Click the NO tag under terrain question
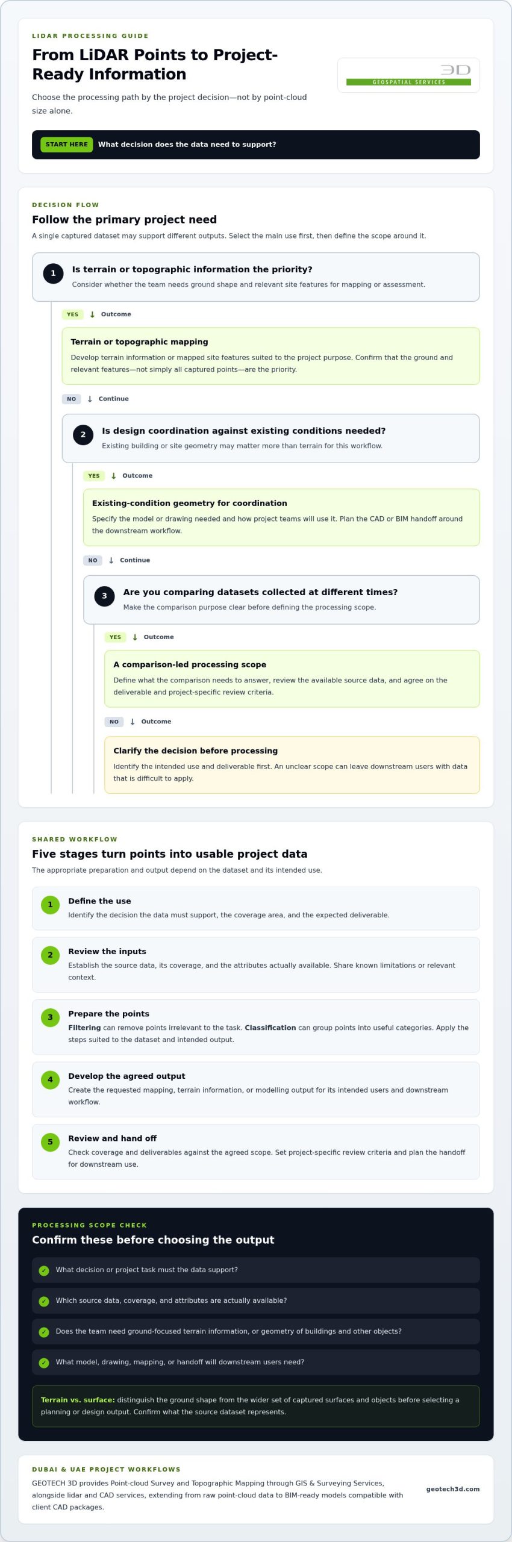512x1542 pixels. tap(71, 399)
